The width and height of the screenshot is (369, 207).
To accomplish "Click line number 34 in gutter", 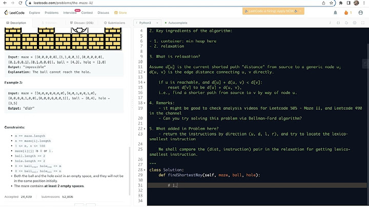I will [x=140, y=201].
